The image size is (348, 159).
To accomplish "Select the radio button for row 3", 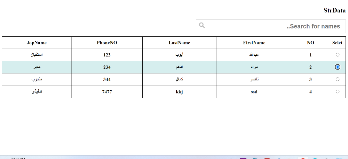I will (x=337, y=79).
